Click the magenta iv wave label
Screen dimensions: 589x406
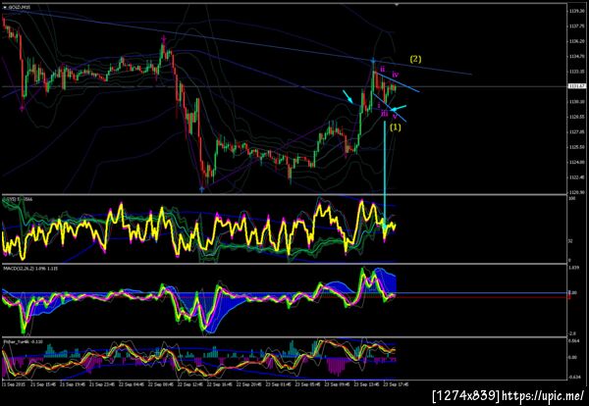point(396,75)
